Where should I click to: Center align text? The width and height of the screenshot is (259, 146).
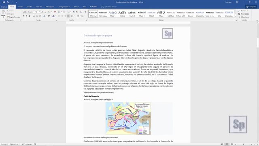click(x=62, y=16)
